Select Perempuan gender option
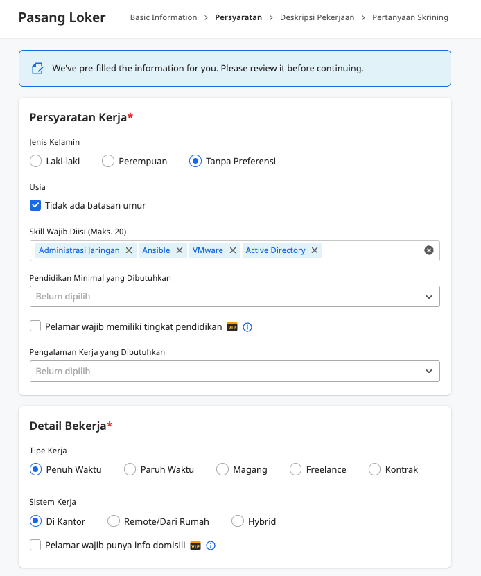 pyautogui.click(x=108, y=161)
